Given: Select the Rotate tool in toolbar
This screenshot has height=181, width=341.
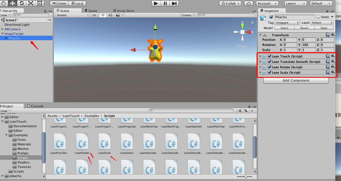Looking at the screenshot, I should (22, 3).
